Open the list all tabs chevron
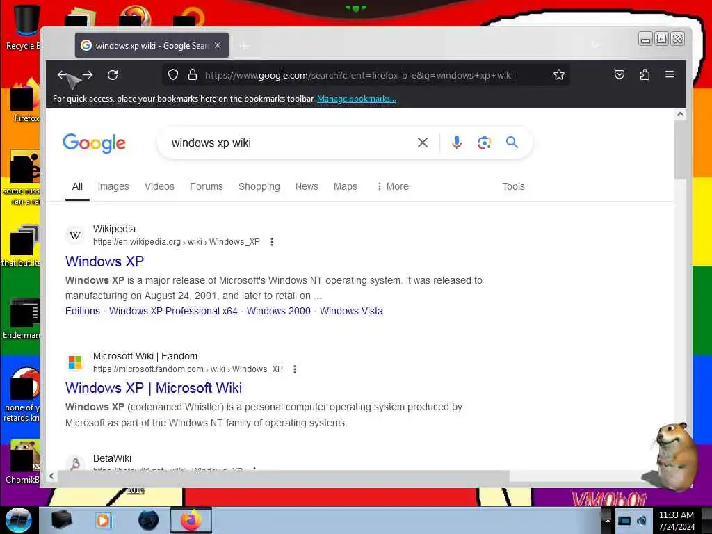Image resolution: width=712 pixels, height=534 pixels. click(595, 45)
